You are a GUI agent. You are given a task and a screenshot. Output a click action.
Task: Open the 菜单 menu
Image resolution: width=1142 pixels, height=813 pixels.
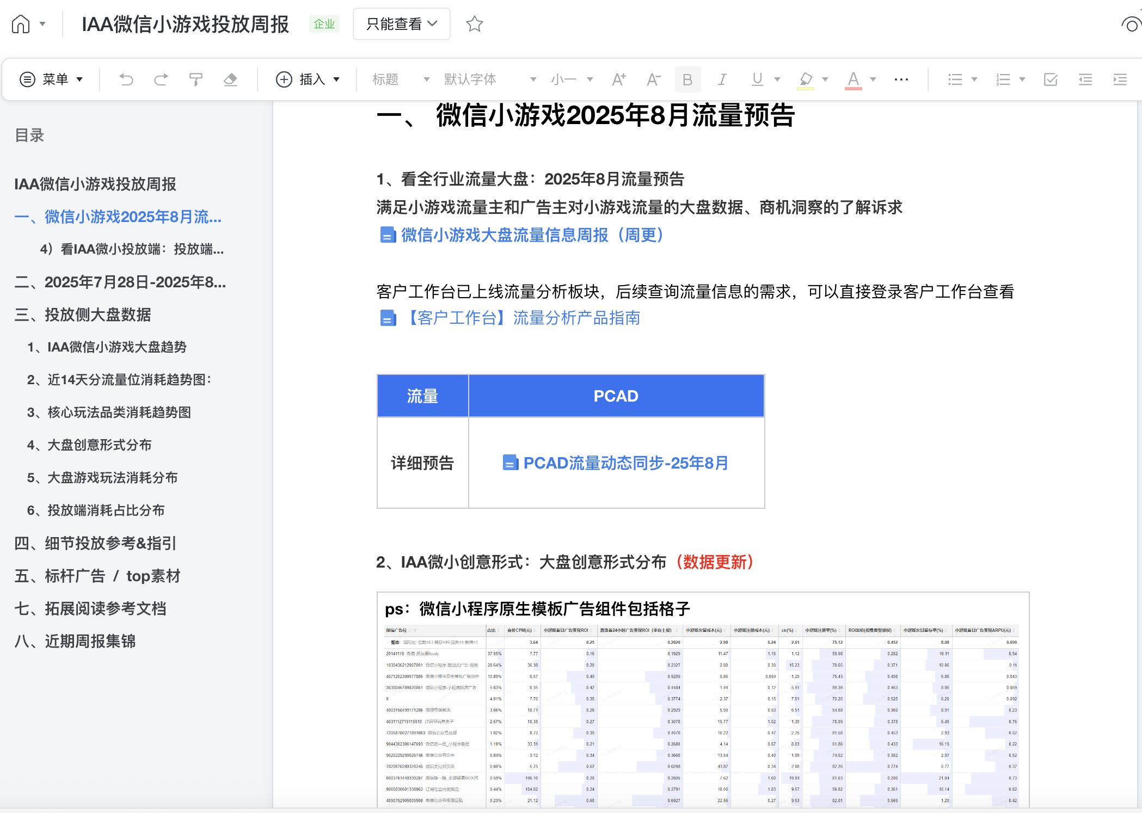[x=51, y=79]
